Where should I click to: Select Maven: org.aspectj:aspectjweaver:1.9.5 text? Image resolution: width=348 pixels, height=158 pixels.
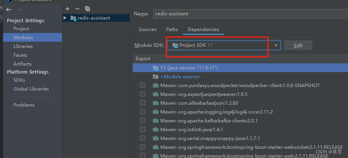click(204, 94)
